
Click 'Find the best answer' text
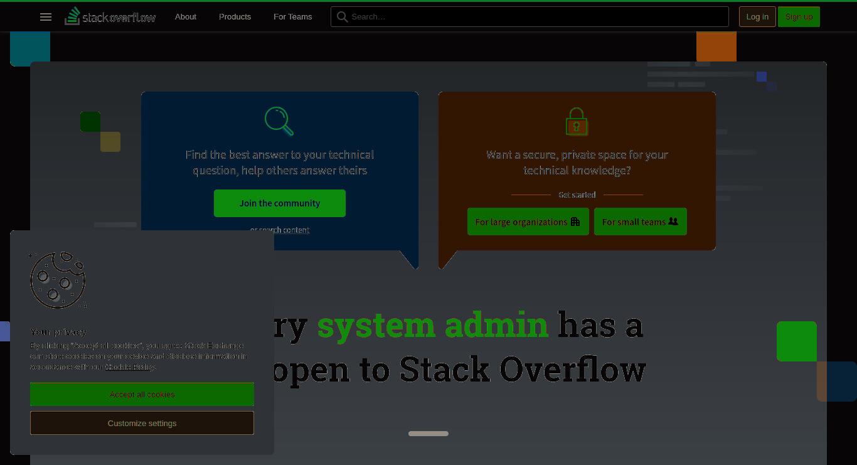coord(280,163)
